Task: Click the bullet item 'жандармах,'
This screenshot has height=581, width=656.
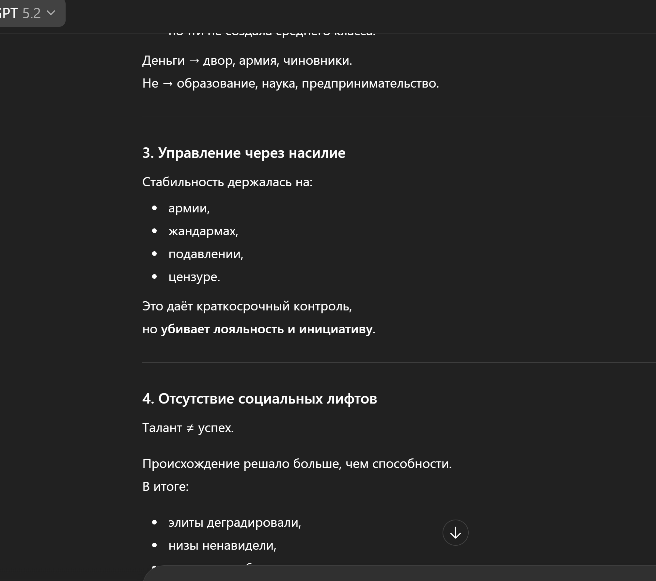Action: click(203, 231)
